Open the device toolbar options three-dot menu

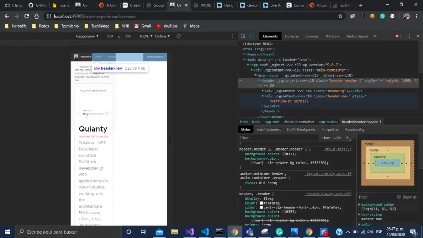pos(232,36)
